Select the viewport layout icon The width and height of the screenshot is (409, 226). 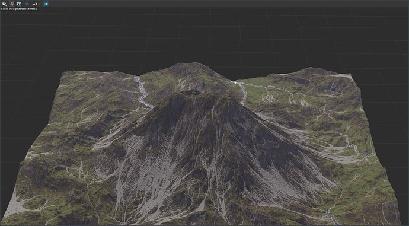pos(18,4)
